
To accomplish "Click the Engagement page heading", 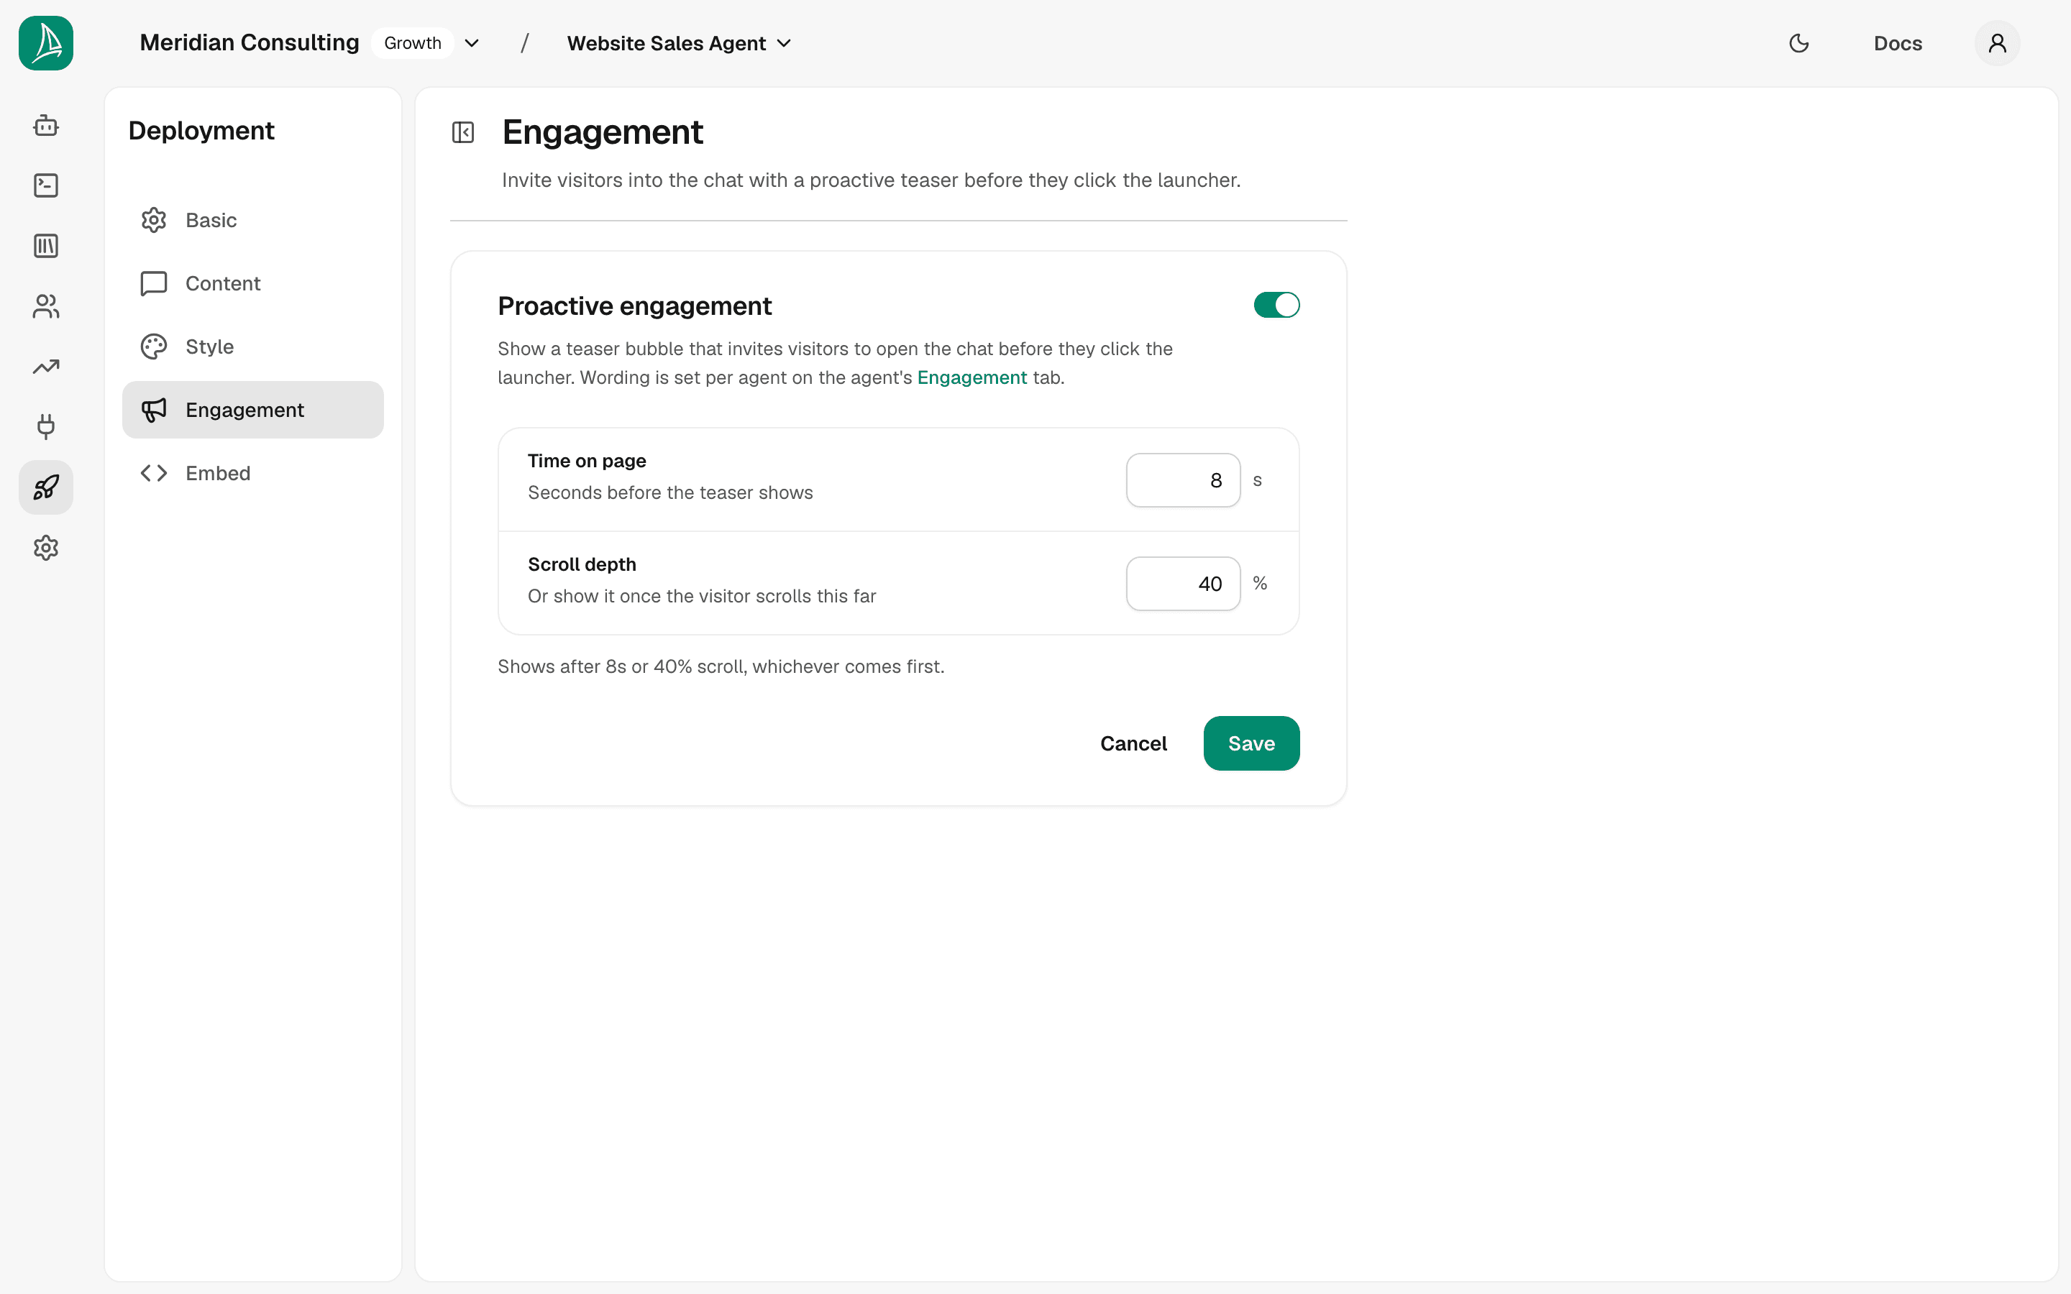I will coord(603,133).
